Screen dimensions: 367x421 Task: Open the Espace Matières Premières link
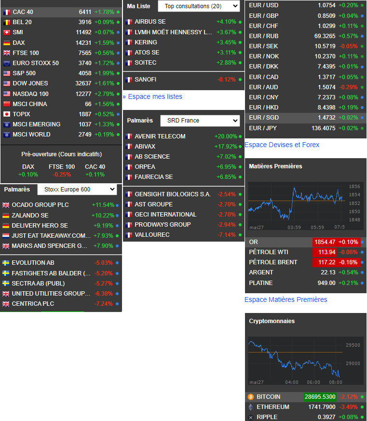click(x=285, y=299)
